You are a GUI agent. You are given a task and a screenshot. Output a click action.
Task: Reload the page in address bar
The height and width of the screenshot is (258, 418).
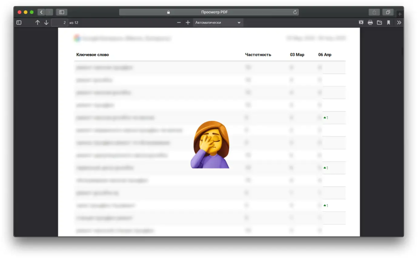(x=295, y=12)
